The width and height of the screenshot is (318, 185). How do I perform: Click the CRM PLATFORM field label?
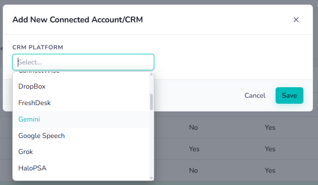tap(38, 48)
